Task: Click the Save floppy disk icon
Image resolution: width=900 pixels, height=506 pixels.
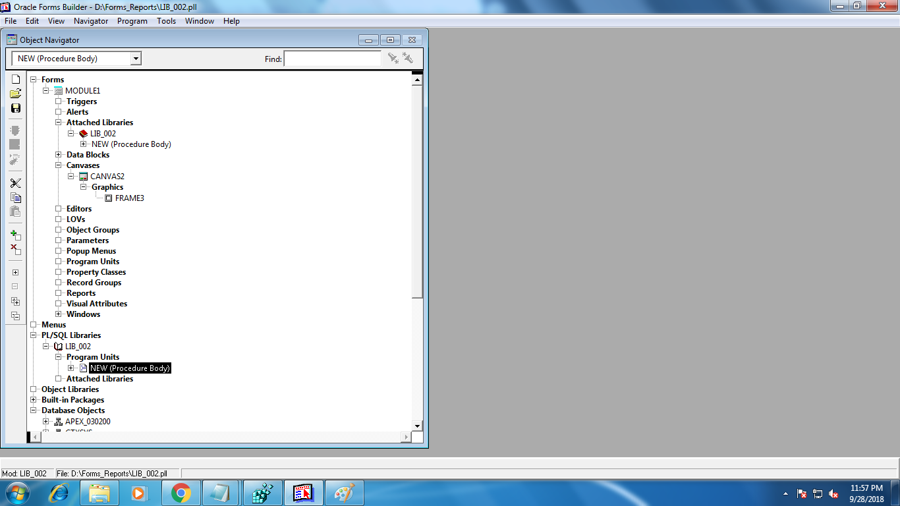Action: click(16, 108)
